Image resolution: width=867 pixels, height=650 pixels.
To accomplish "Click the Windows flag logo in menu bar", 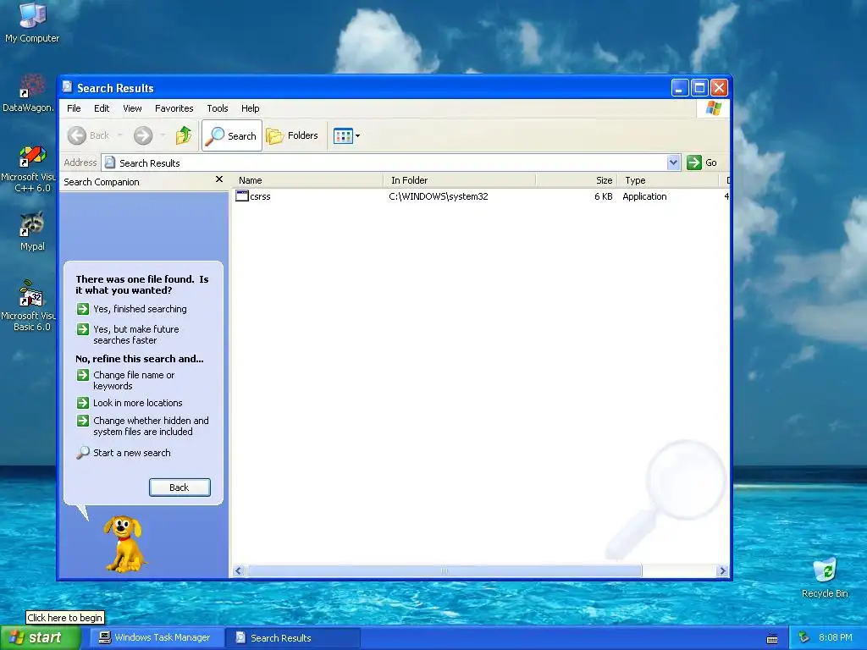I will pos(713,108).
